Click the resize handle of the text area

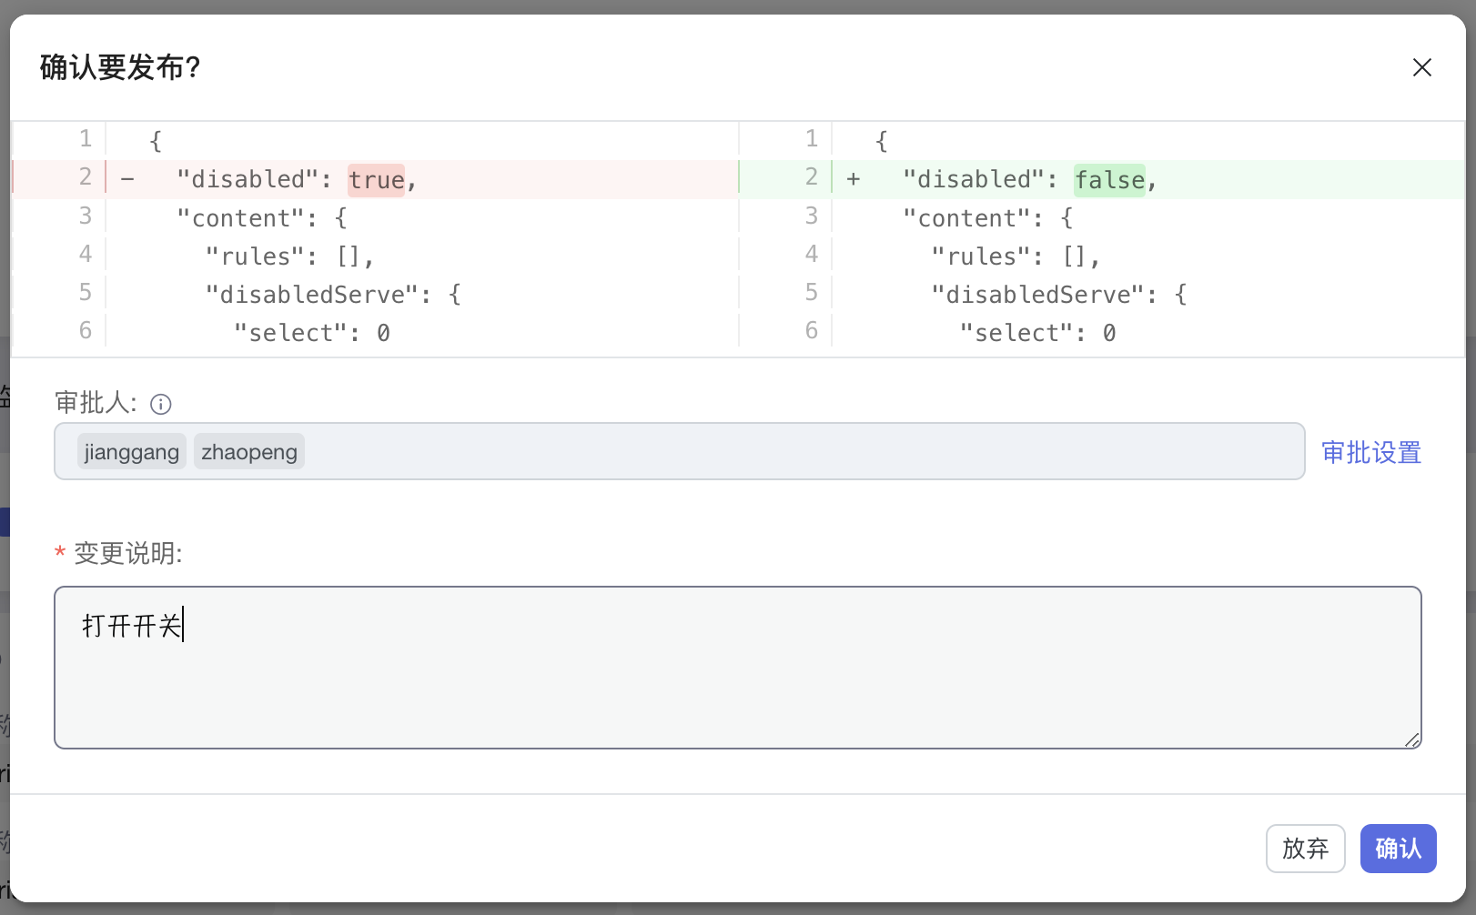point(1411,739)
